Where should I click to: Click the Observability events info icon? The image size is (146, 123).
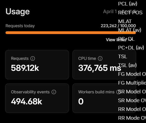54,92
